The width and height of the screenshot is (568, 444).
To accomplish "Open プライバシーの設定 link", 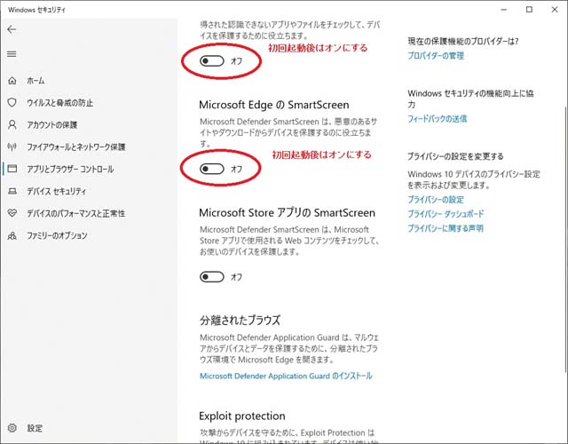I will tap(436, 200).
